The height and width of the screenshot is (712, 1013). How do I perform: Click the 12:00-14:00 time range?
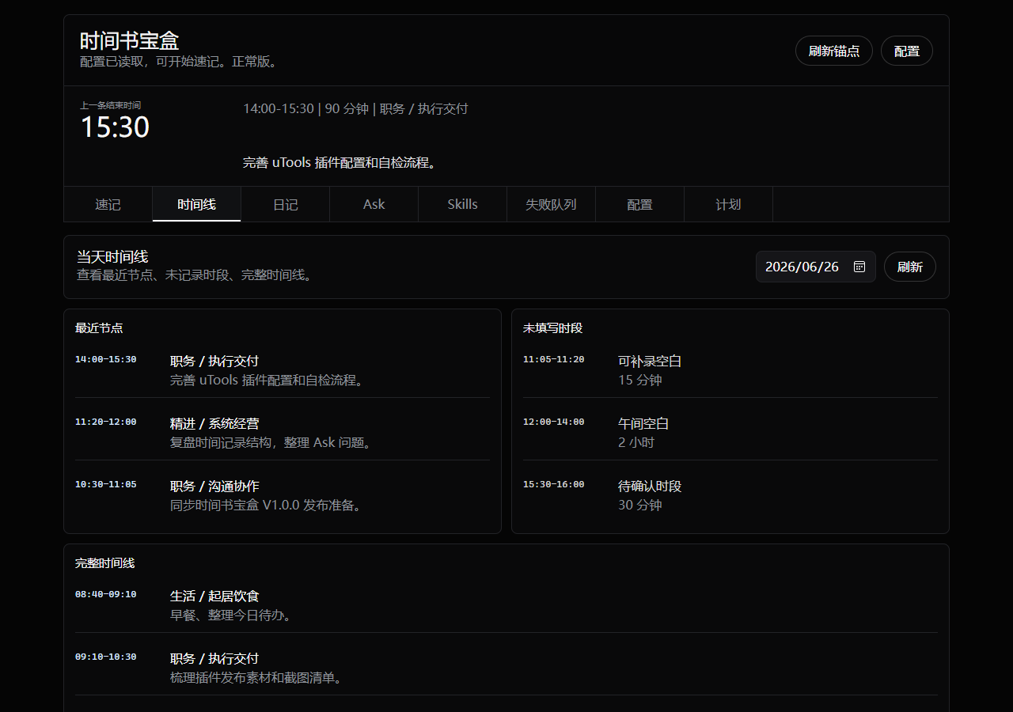[554, 422]
